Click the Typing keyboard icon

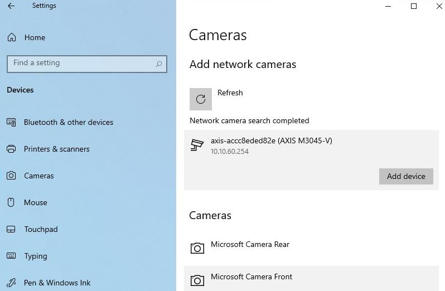tap(11, 256)
